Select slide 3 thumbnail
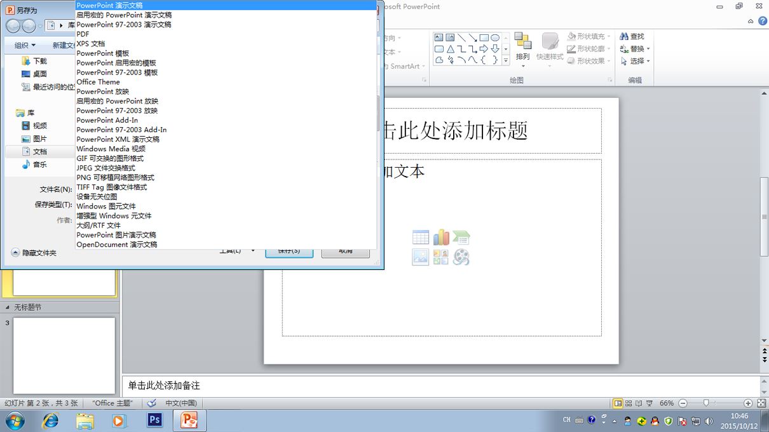769x432 pixels. [x=64, y=355]
